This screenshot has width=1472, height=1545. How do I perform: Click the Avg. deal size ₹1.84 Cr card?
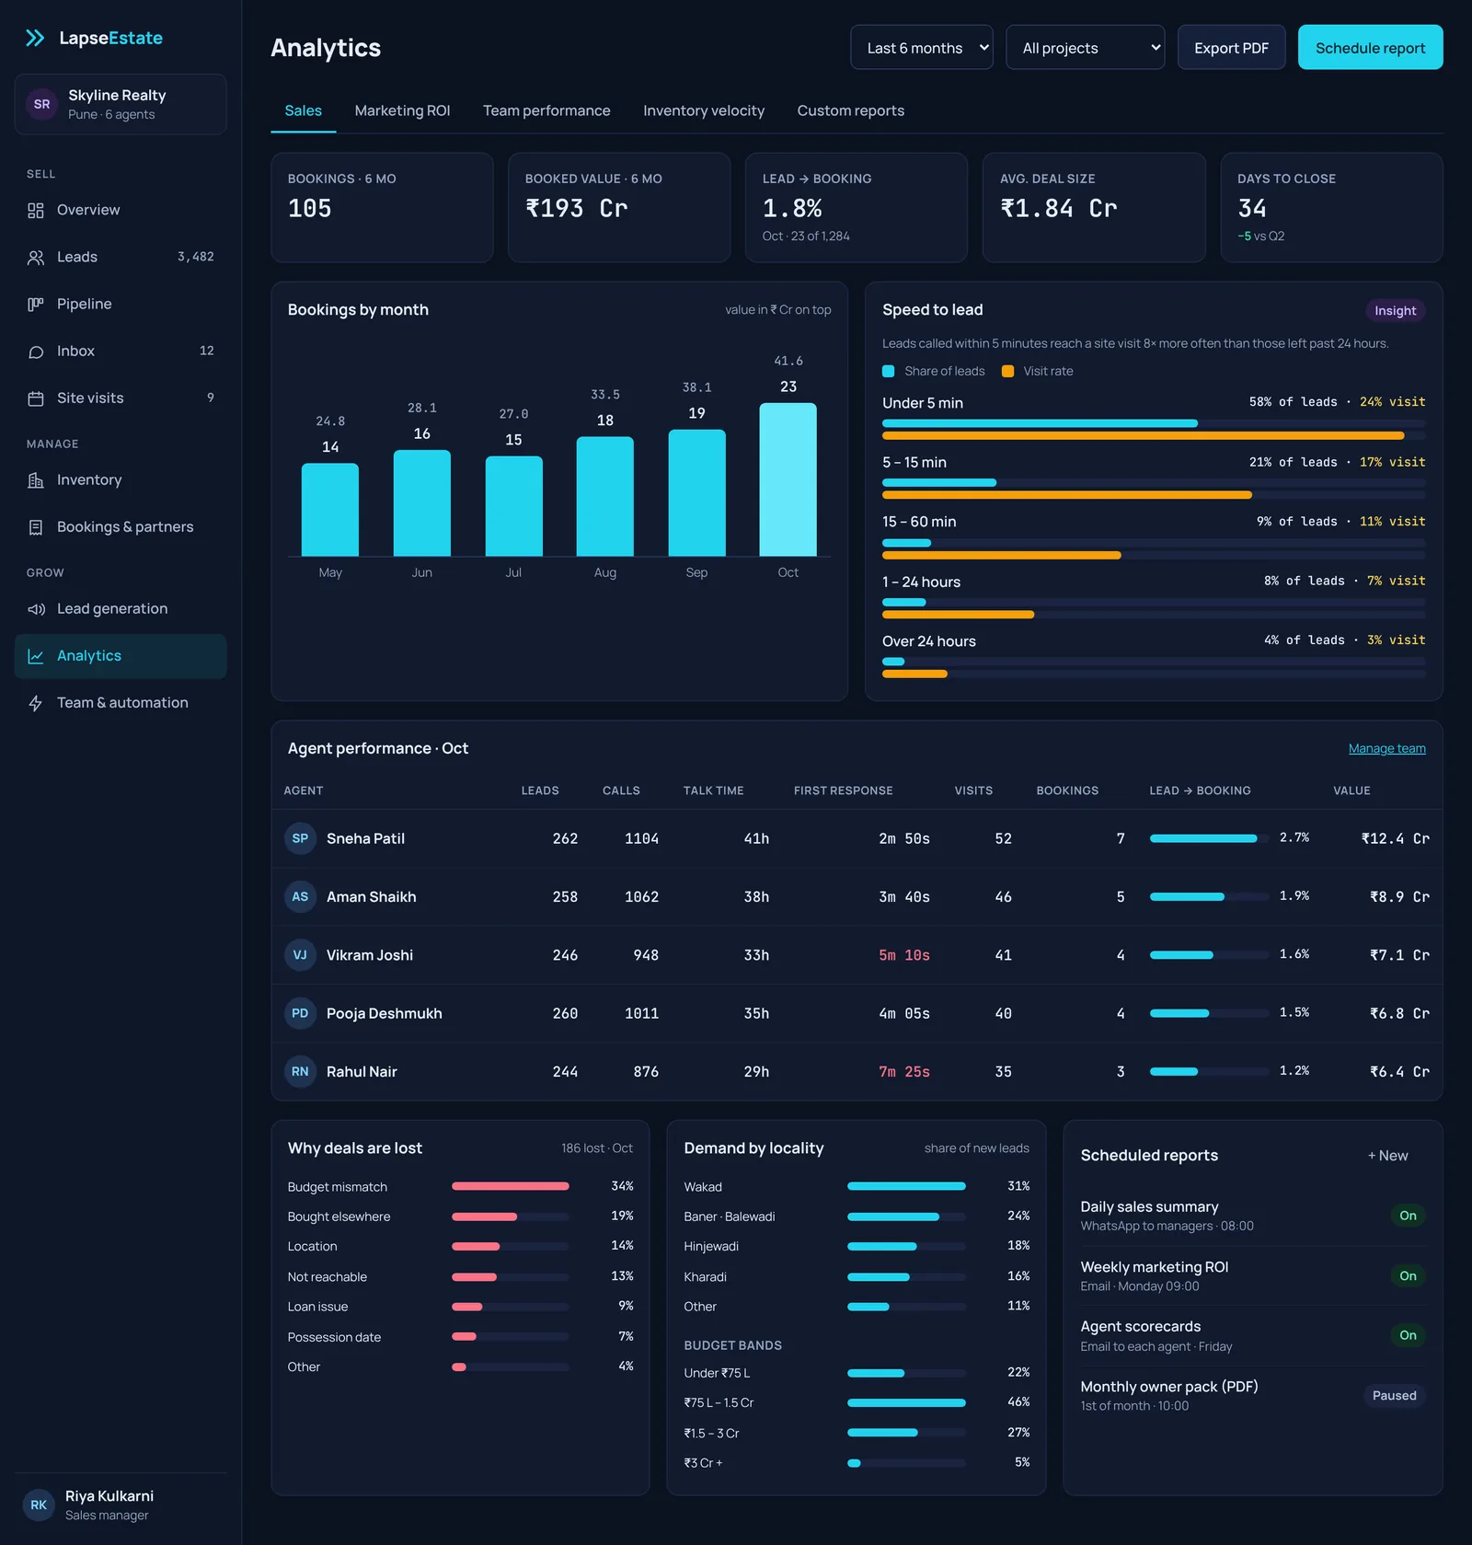(x=1094, y=207)
